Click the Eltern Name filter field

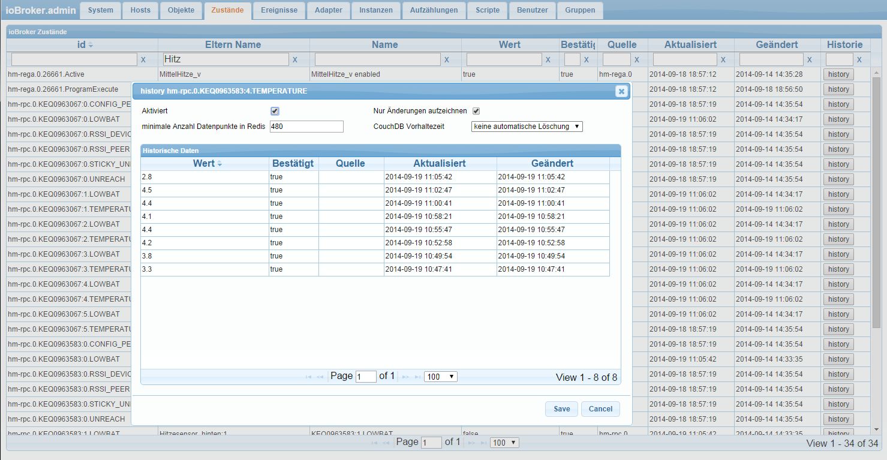pos(225,59)
